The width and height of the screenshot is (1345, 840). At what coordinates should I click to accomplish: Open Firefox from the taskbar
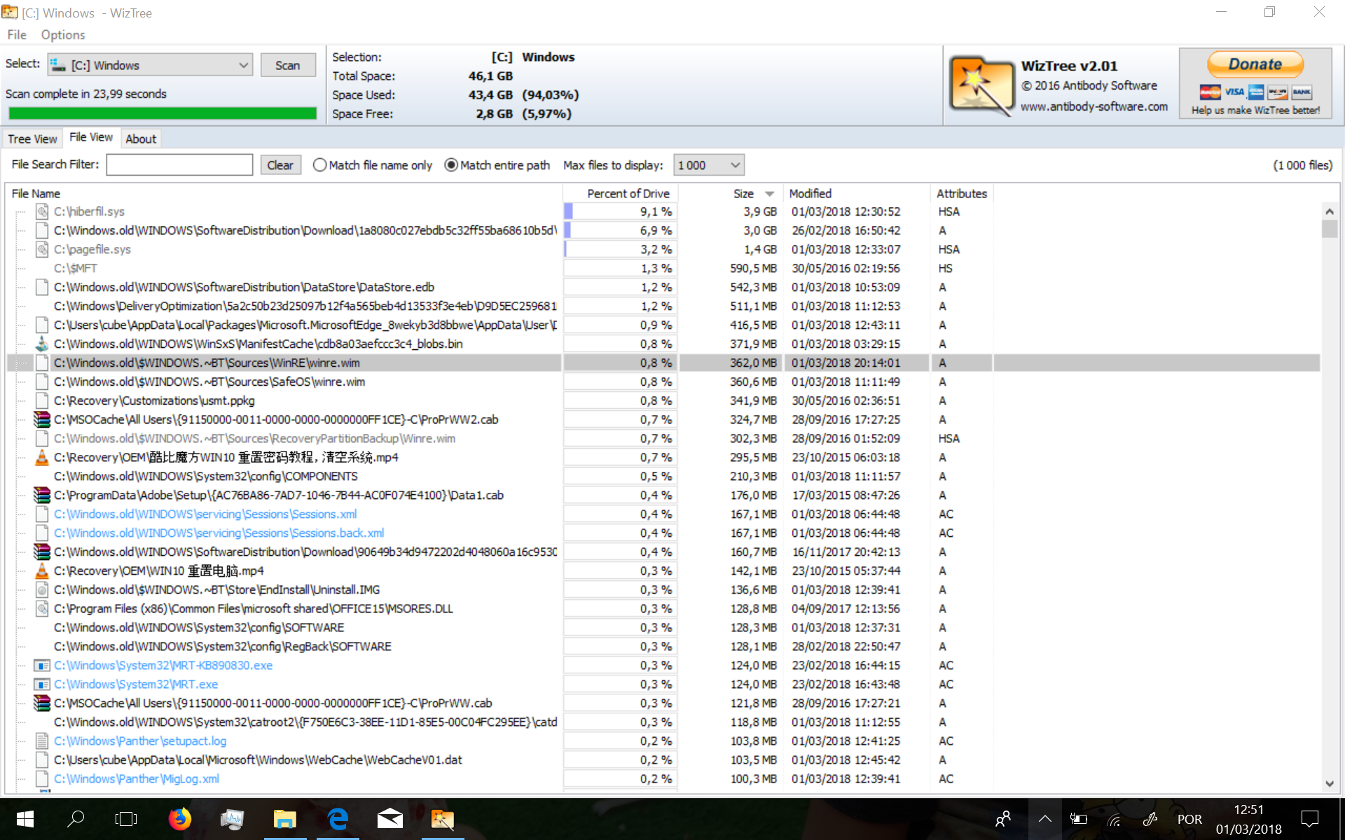180,818
